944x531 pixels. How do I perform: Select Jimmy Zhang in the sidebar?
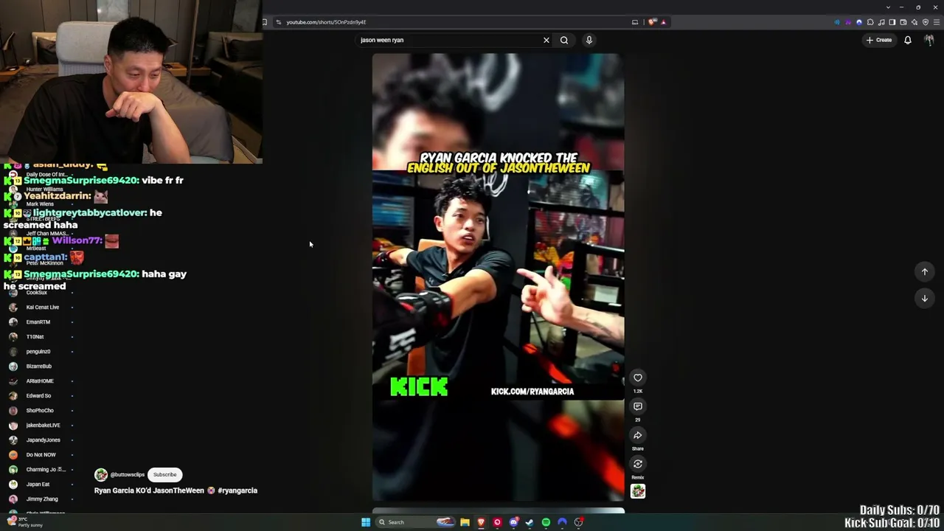point(41,499)
